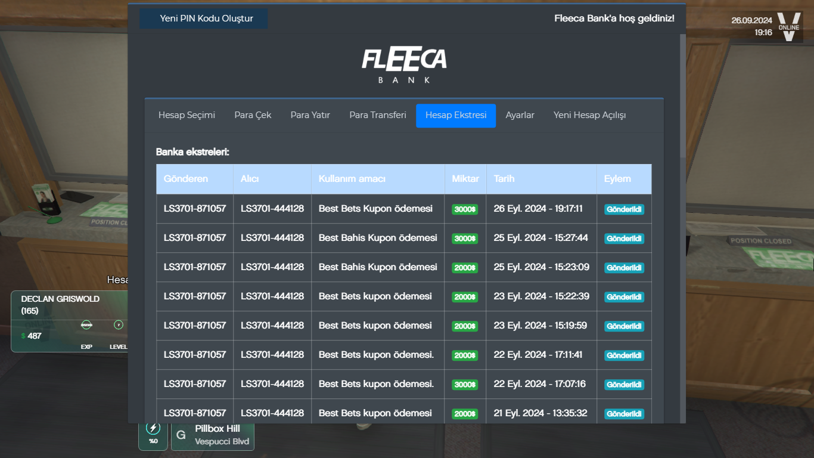Click Gönderildi status on the 15:19:59 row
The image size is (814, 458).
tap(624, 326)
